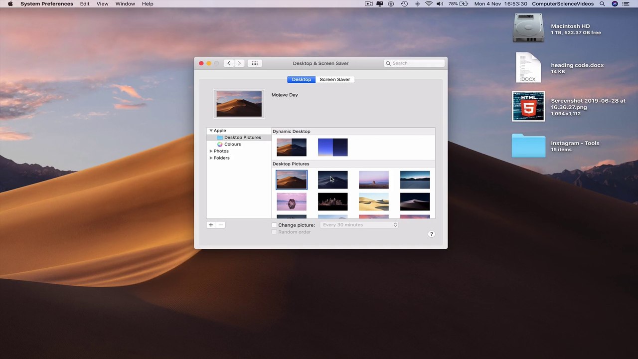Open the View menu
Viewport: 638px width, 359px height.
point(102,3)
